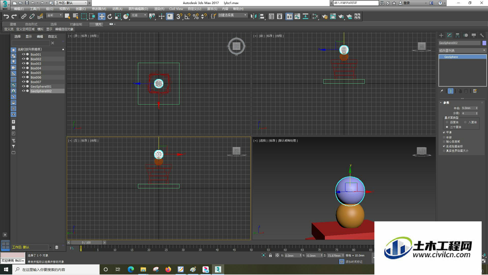Open Curve Editor icon
Image resolution: width=488 pixels, height=275 pixels.
tap(297, 17)
